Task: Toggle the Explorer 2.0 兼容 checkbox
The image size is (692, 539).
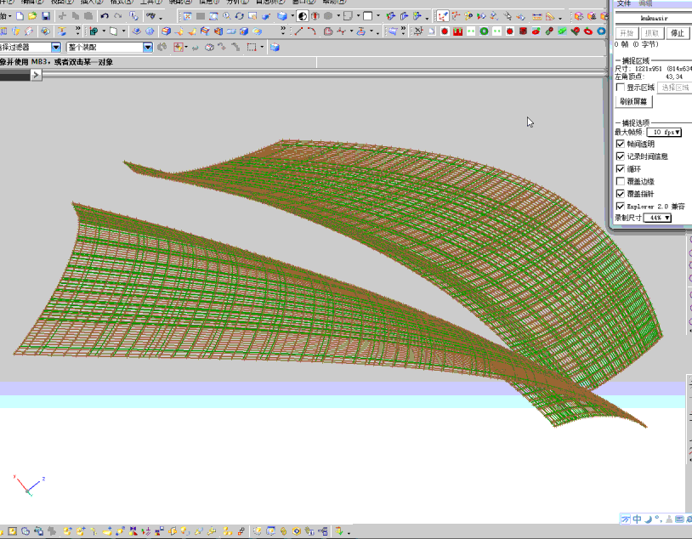Action: tap(620, 206)
